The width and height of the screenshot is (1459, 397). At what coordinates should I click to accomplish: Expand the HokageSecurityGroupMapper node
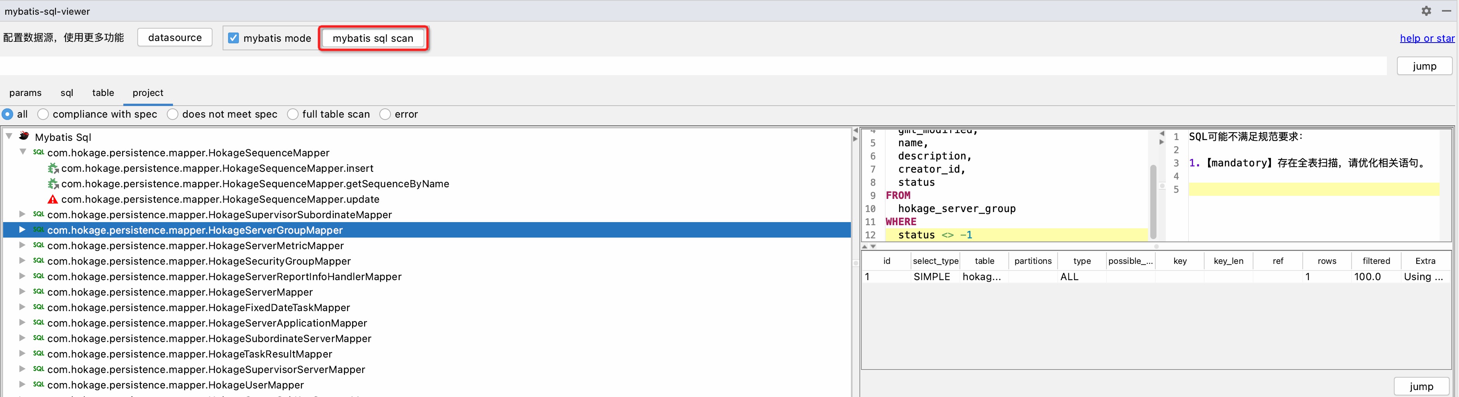click(22, 260)
